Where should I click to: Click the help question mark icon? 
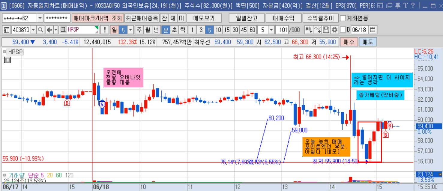413,5
